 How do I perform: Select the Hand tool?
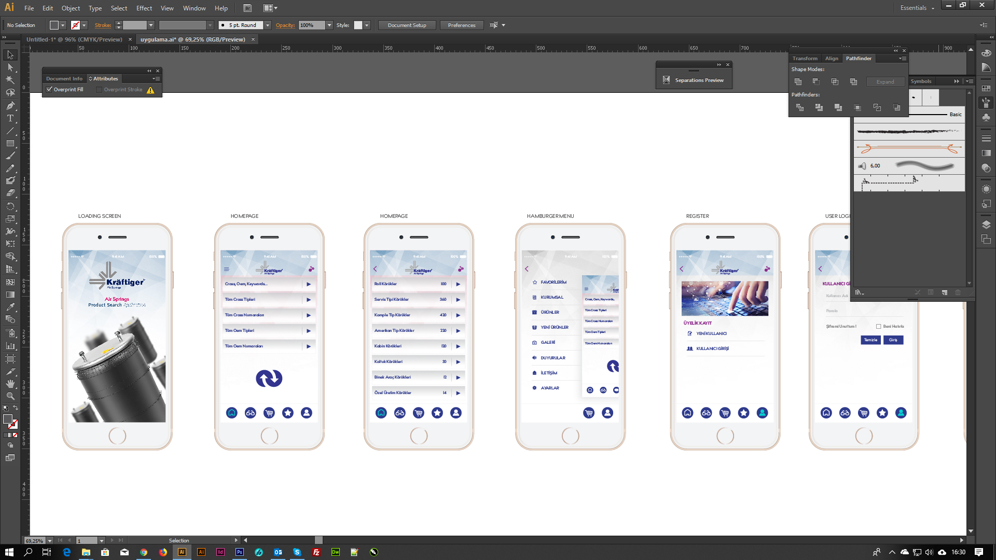pos(10,384)
